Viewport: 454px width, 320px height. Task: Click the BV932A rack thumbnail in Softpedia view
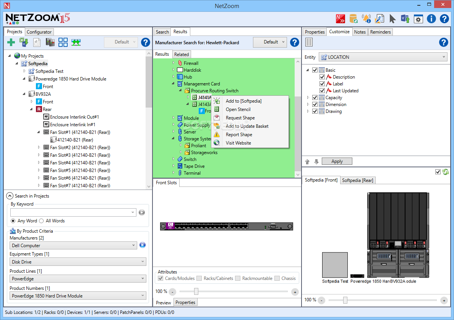click(399, 235)
